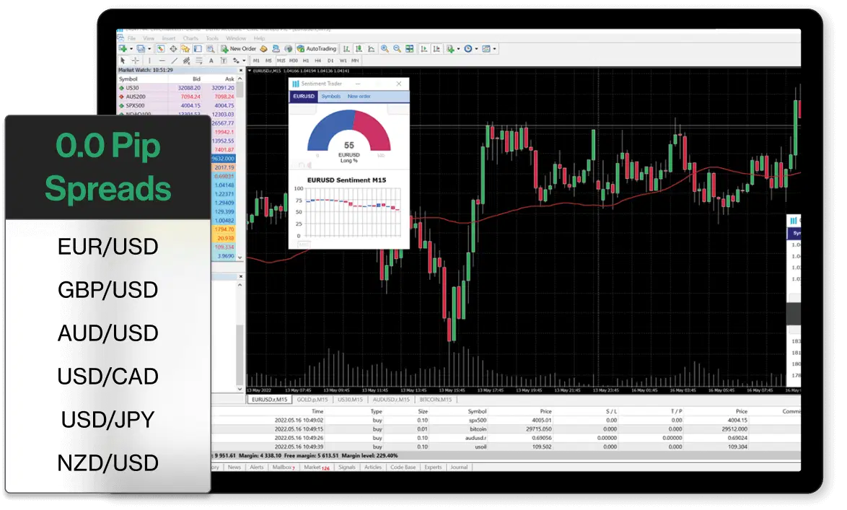Select the arrow cursor tool
This screenshot has width=847, height=510.
[x=123, y=61]
